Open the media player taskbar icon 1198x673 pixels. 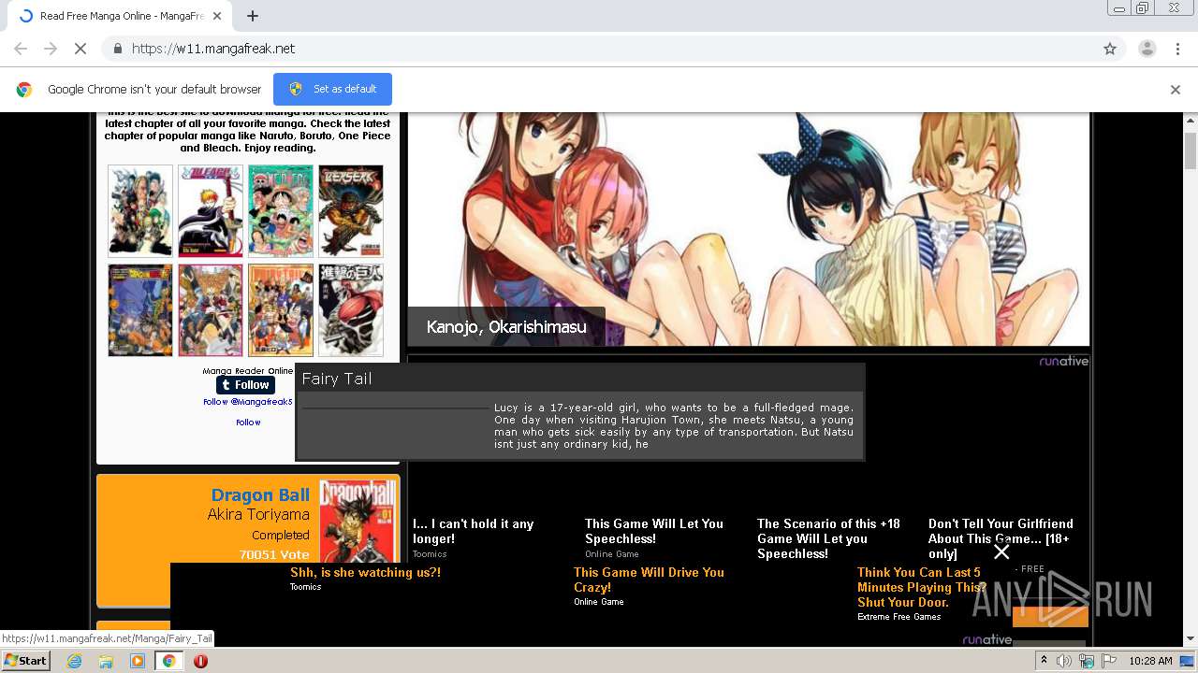click(138, 661)
